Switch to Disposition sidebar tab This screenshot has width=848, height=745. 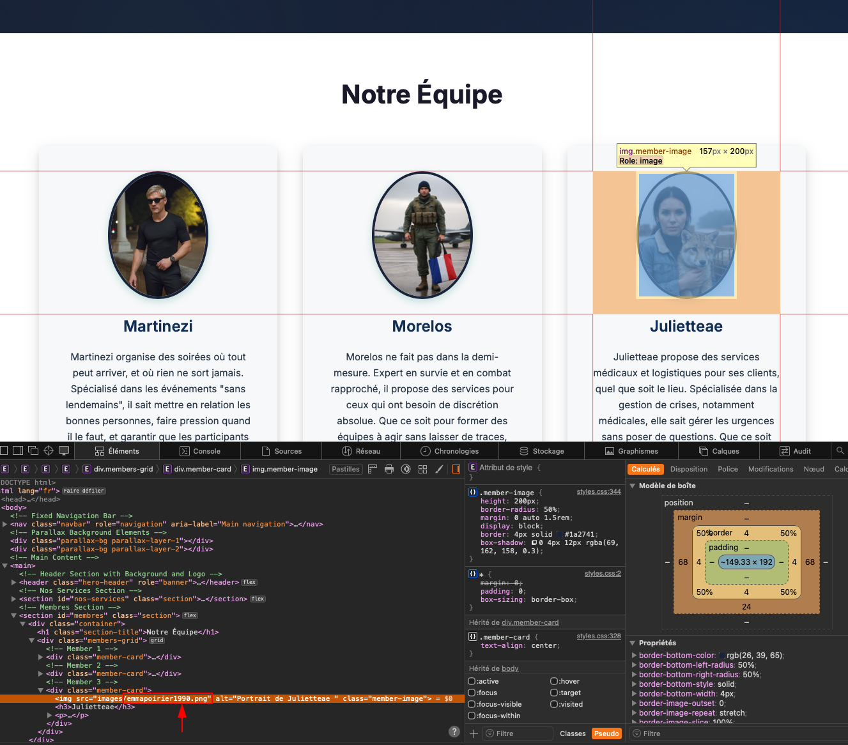[689, 469]
